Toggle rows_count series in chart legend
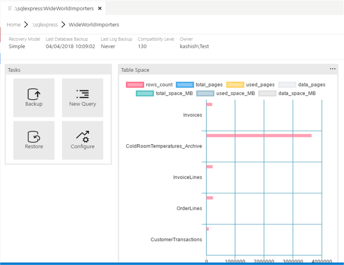The height and width of the screenshot is (265, 344). point(135,85)
